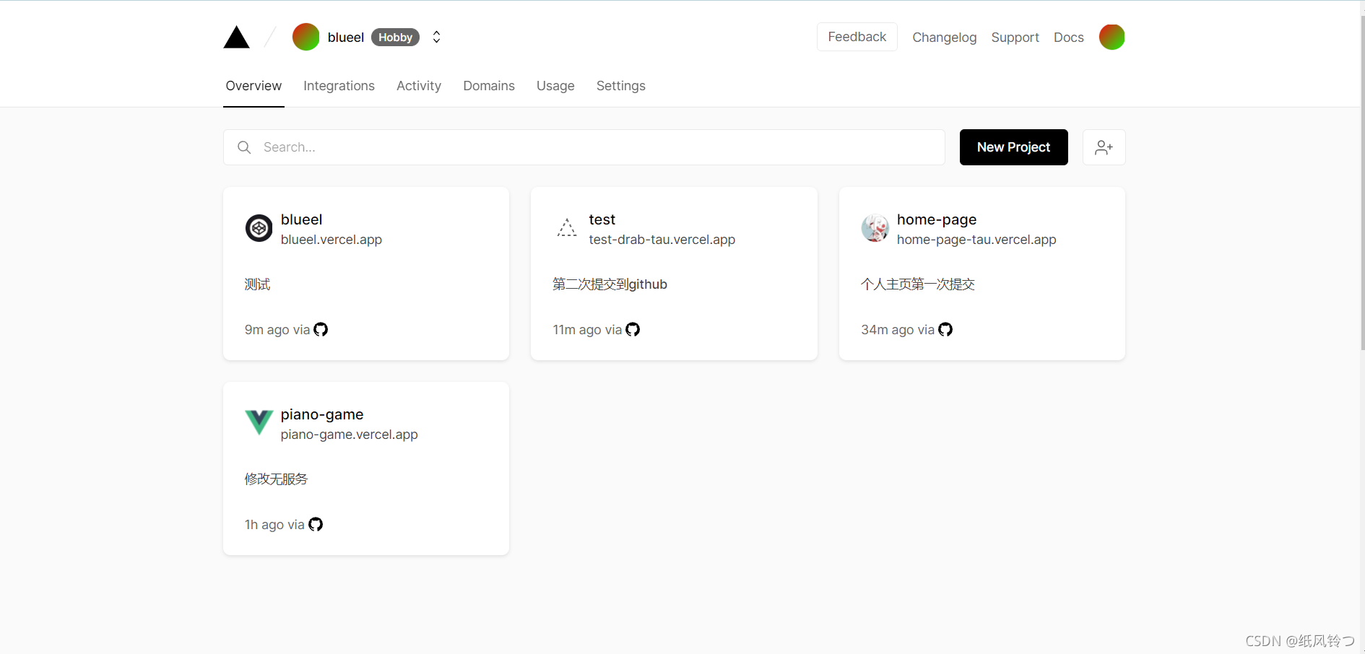This screenshot has height=654, width=1365.
Task: Click the Vercel triangle logo
Action: point(236,37)
